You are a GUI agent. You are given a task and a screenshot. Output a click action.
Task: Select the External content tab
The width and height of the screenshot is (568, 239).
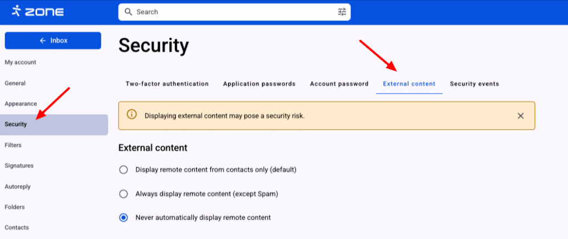click(409, 84)
